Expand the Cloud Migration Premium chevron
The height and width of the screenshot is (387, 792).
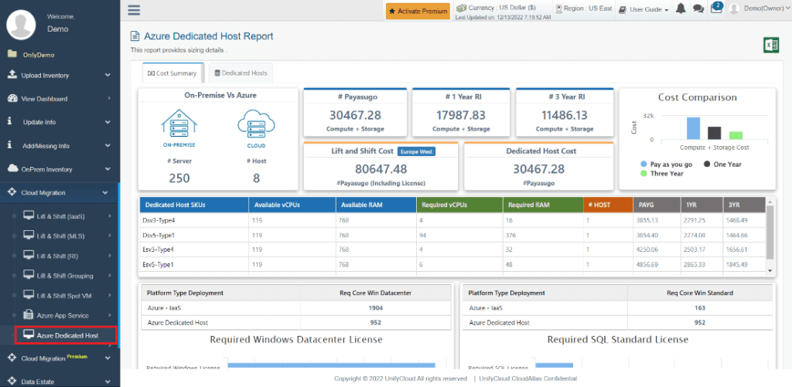point(108,358)
